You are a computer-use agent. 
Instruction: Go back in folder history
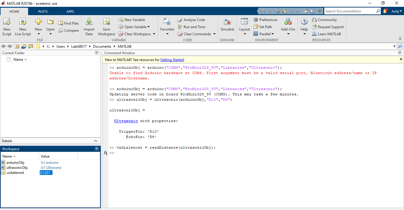[3, 46]
